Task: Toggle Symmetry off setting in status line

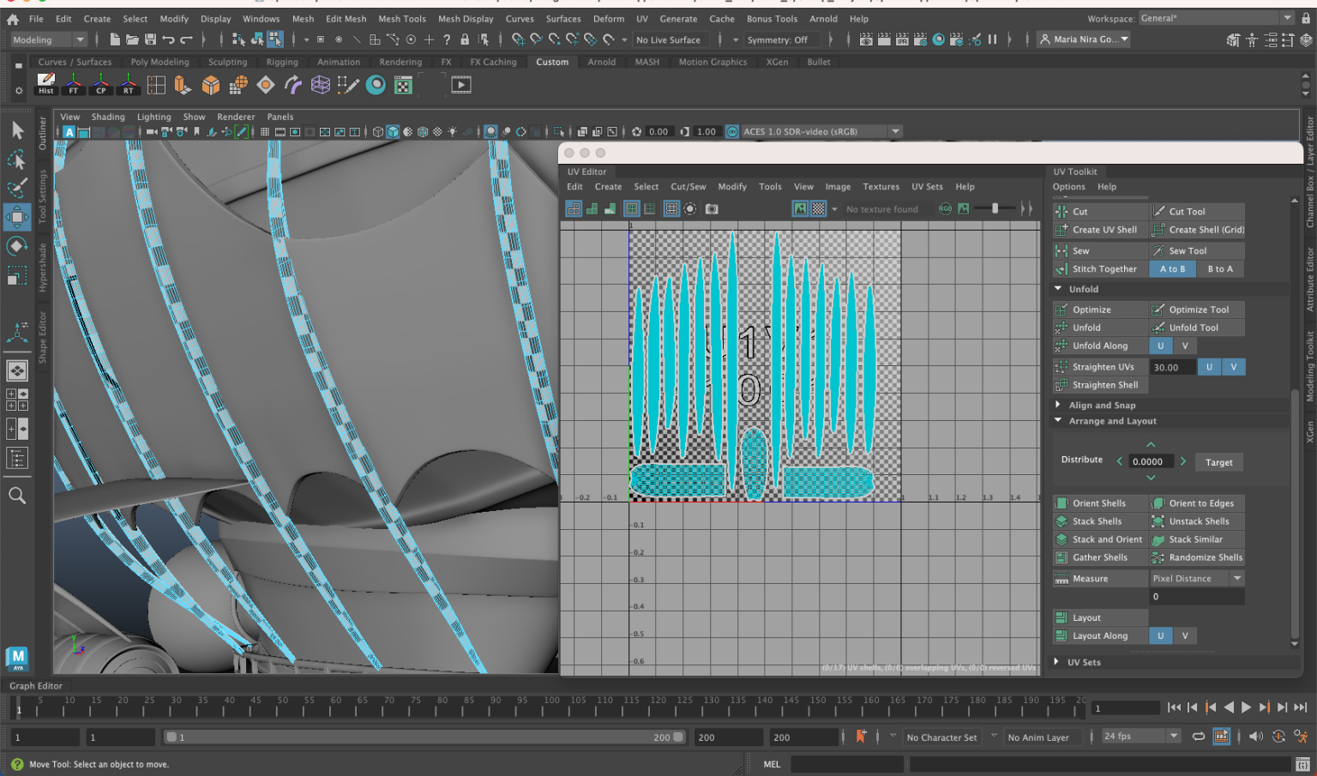Action: coord(780,39)
